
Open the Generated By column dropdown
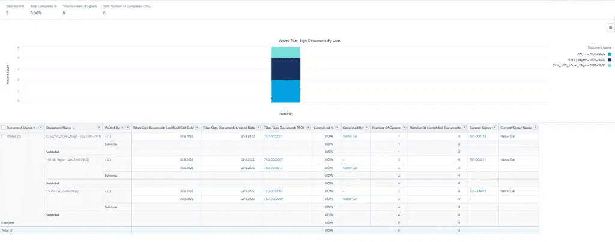pos(366,128)
